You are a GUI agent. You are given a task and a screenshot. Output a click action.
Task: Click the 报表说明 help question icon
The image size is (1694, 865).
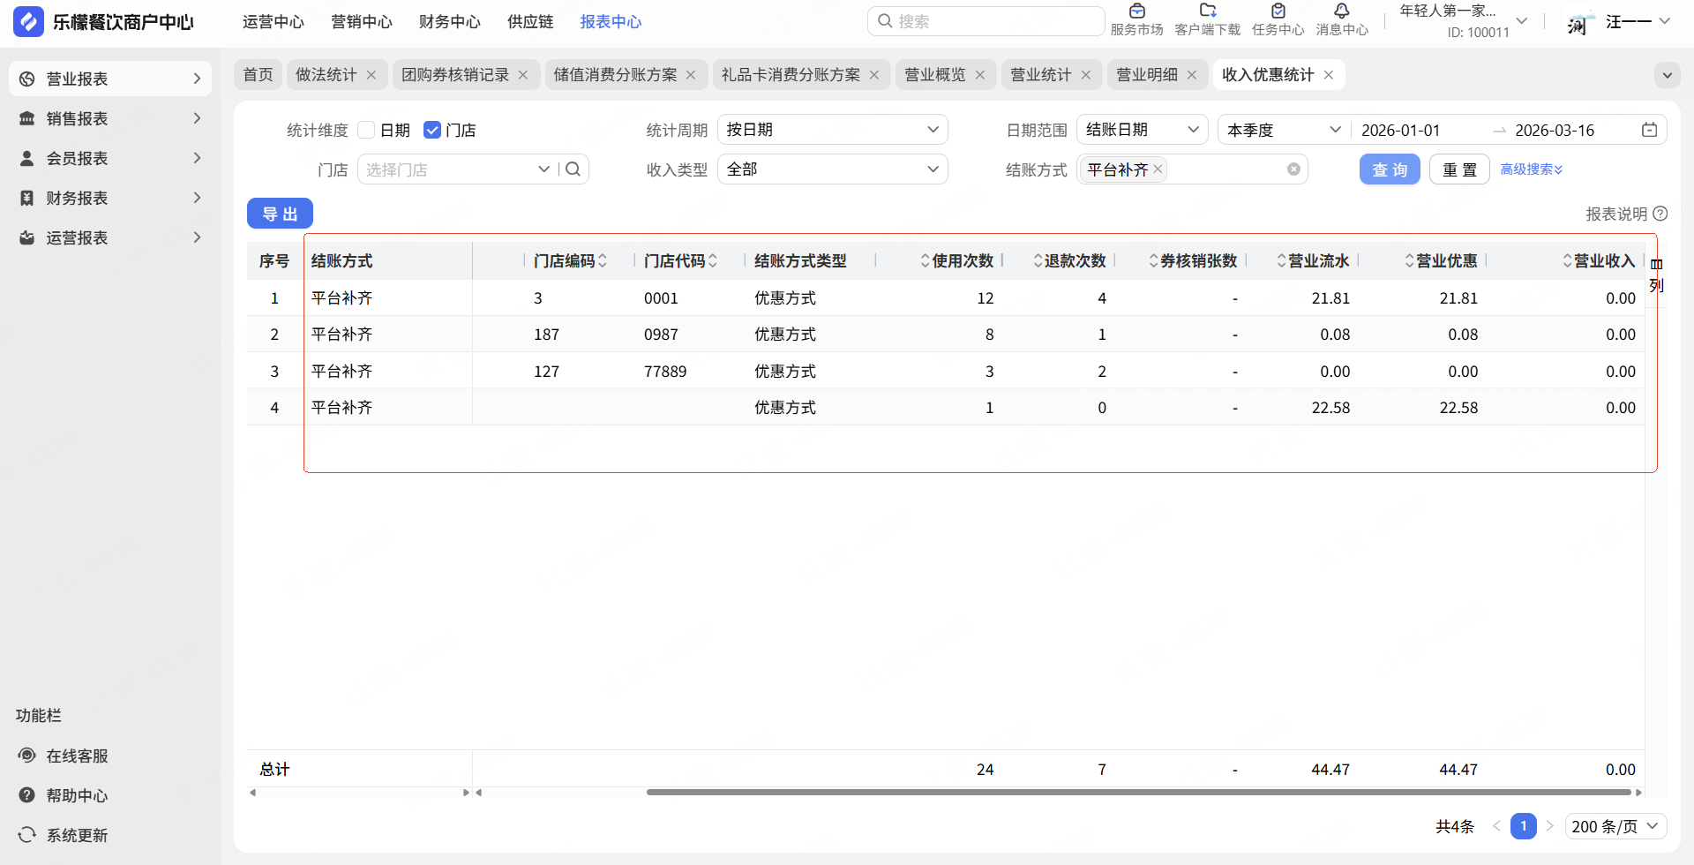point(1660,214)
